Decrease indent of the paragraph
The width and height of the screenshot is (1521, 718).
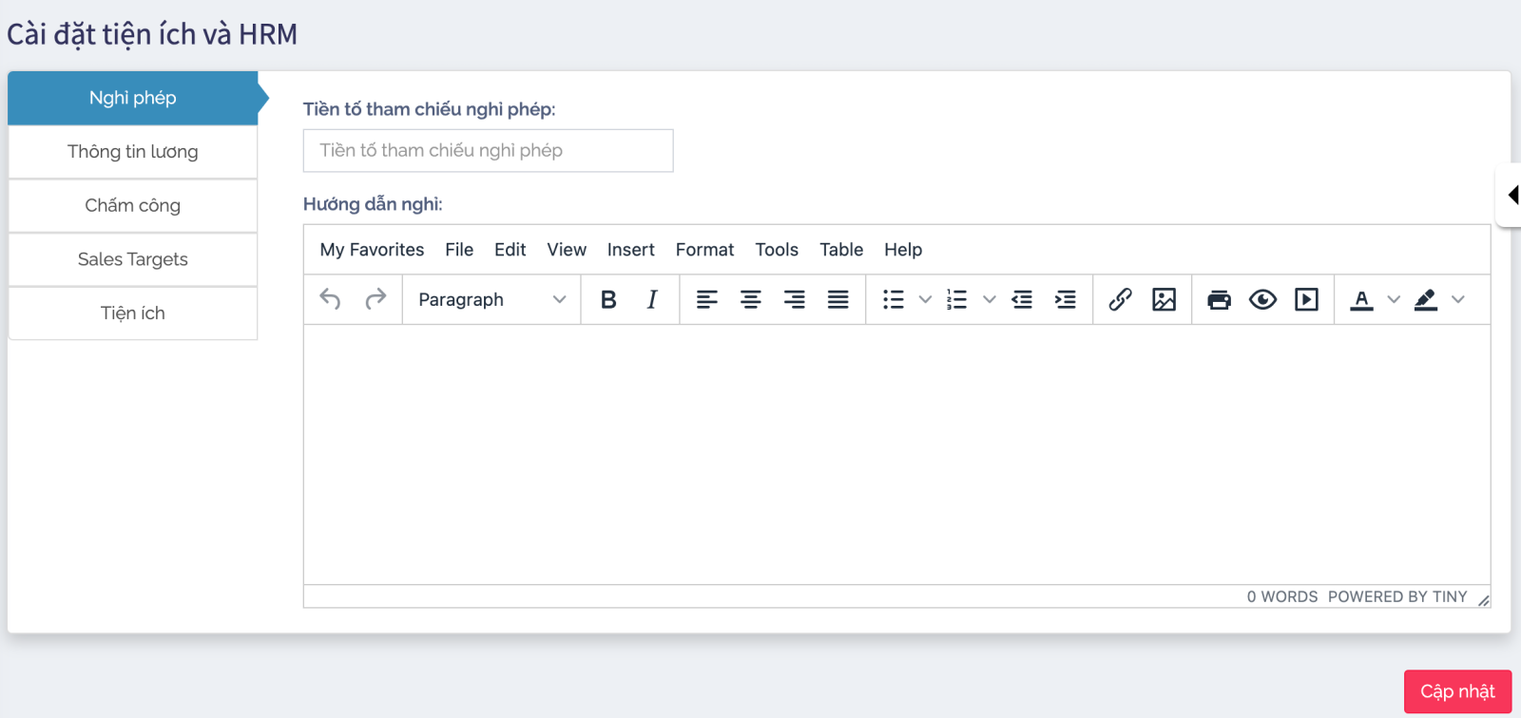tap(1022, 299)
